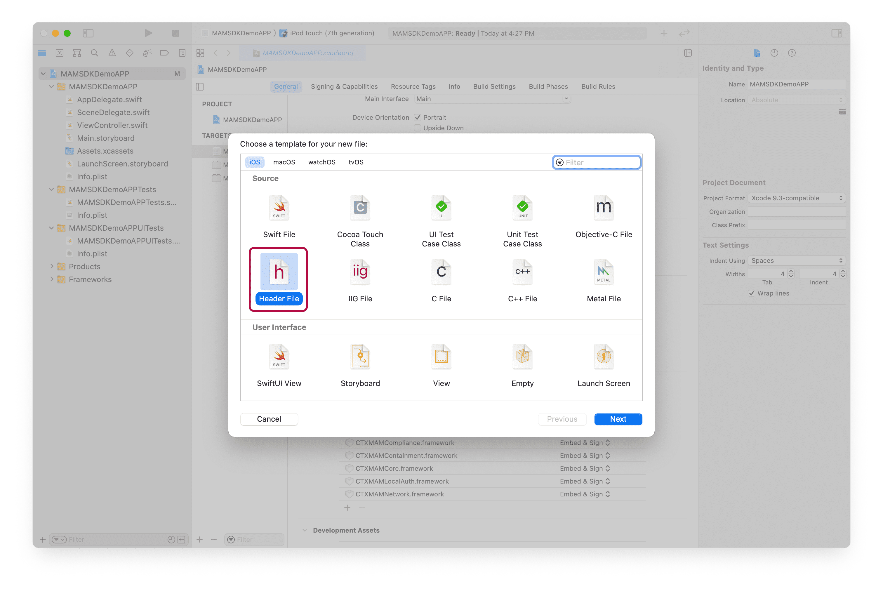Open the Indent Using dropdown
This screenshot has height=591, width=883.
tap(796, 261)
